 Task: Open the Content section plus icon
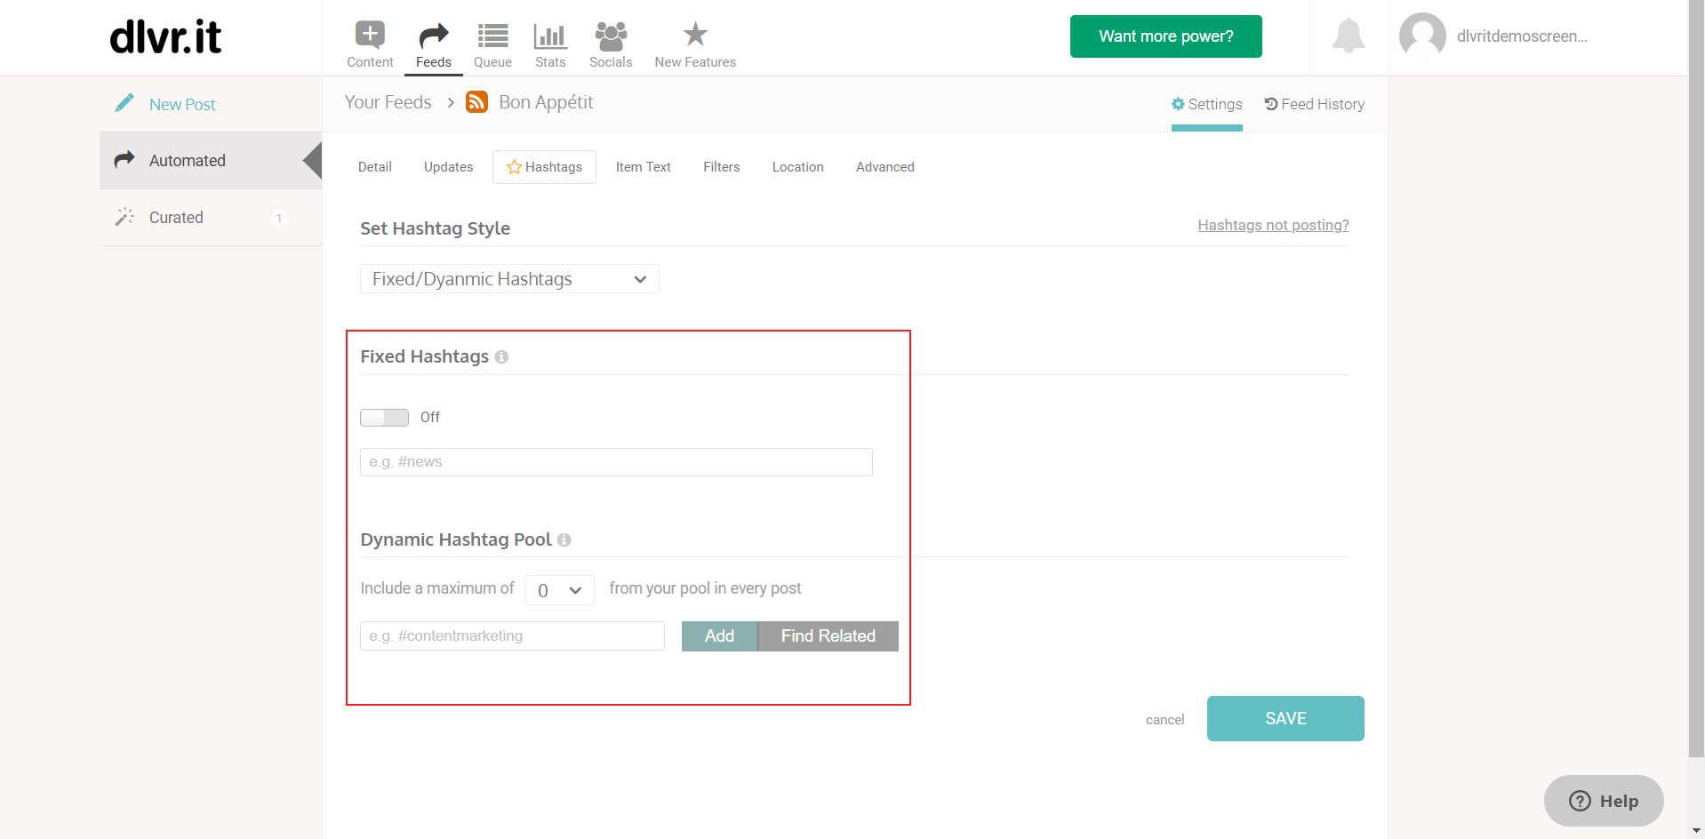click(370, 35)
